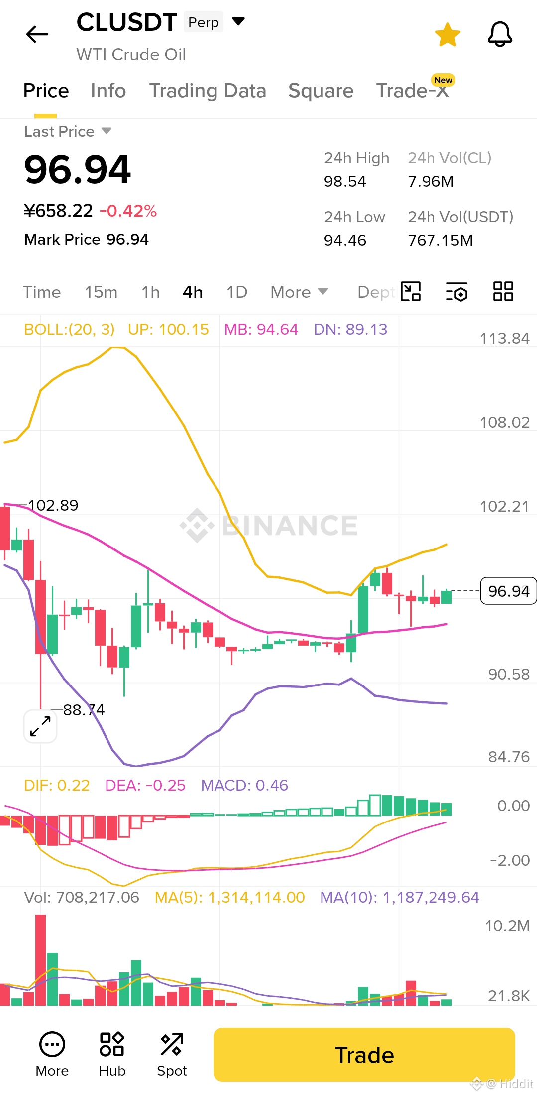The height and width of the screenshot is (1096, 537).
Task: Switch to the Square tab
Action: tap(321, 91)
